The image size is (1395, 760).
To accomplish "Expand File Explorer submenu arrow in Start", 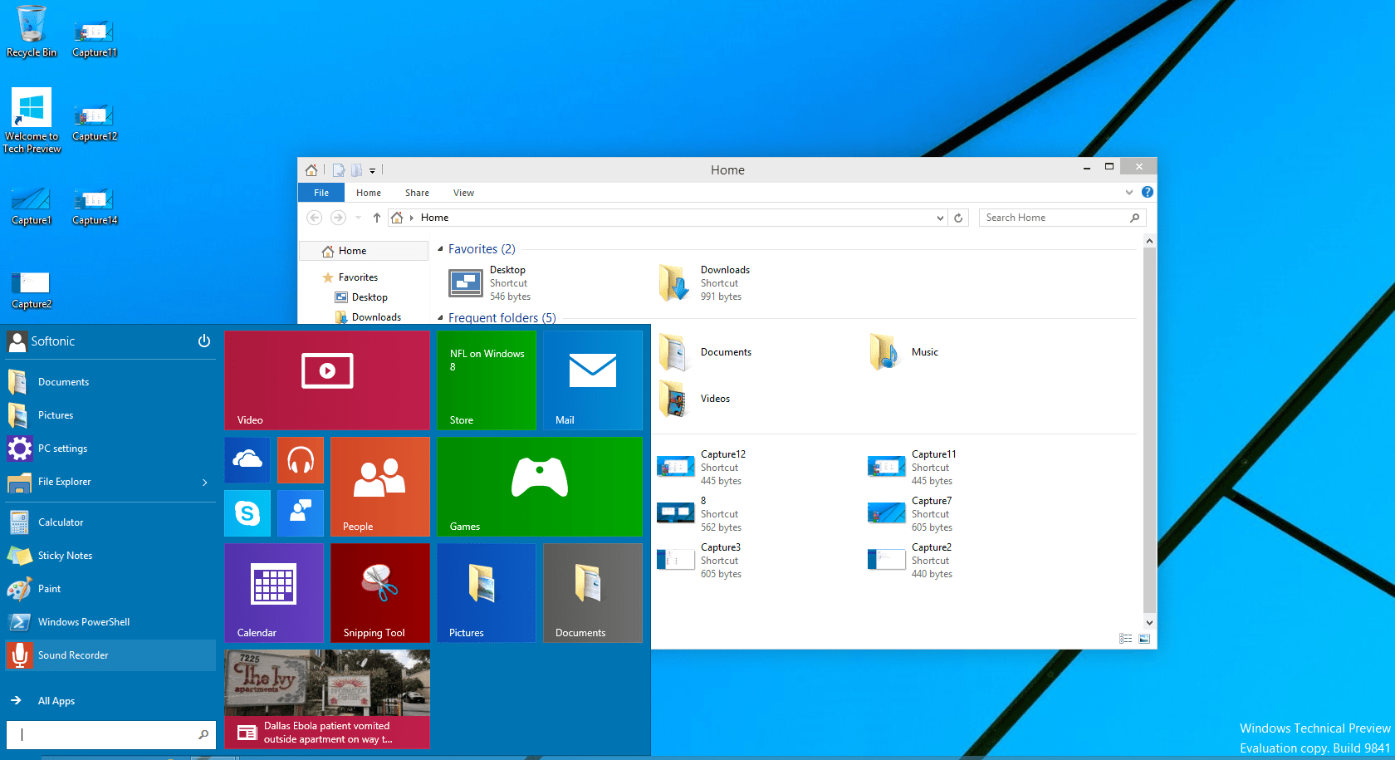I will [x=205, y=483].
